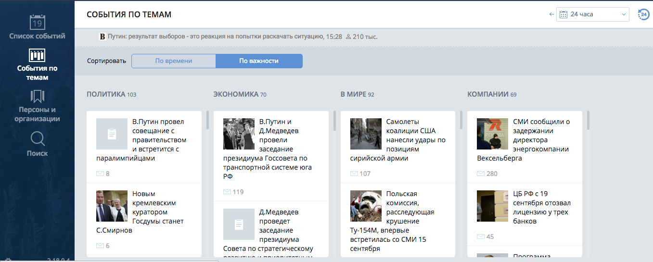The image size is (653, 262).
Task: Open задержании директора энергокомпании Вексельберга story
Action: click(525, 140)
